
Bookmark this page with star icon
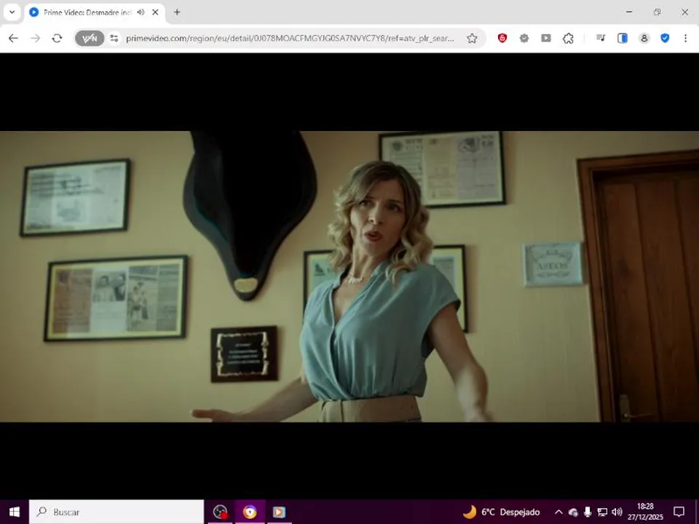click(472, 39)
